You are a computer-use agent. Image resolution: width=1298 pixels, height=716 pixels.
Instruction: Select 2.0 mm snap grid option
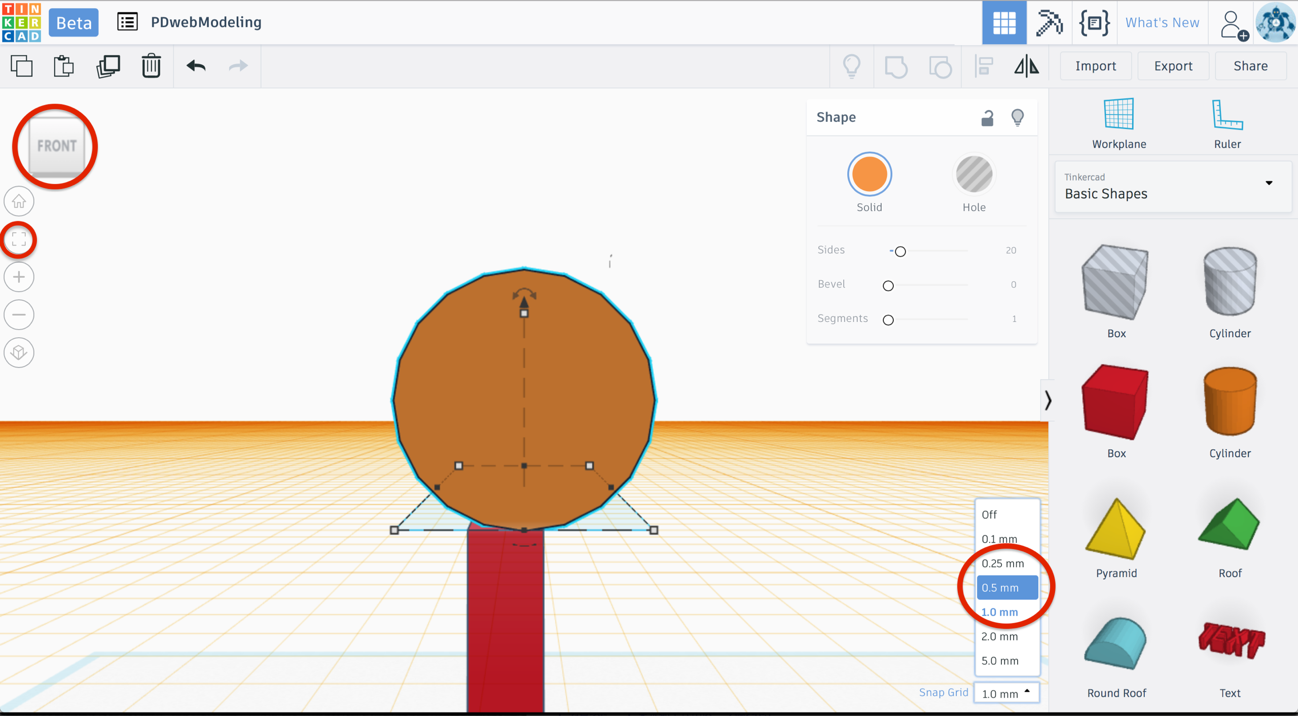(1006, 636)
